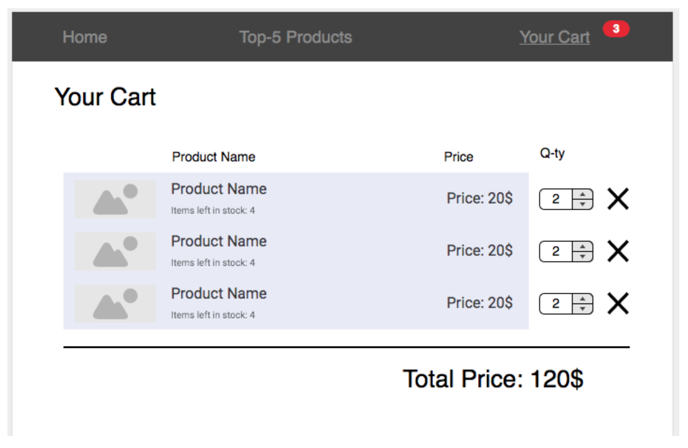Remove the third product with X icon
Viewport: 688px width, 448px height.
[618, 304]
